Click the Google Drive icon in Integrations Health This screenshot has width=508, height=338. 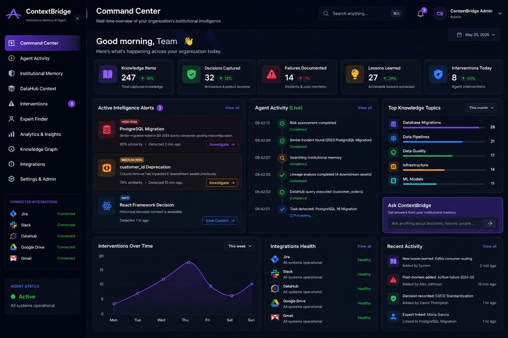pyautogui.click(x=275, y=303)
